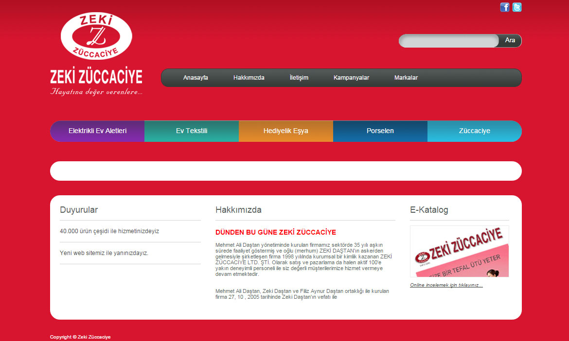Viewport: 569px width, 341px height.
Task: Click the large ZEKİ ZÜCCACİYE wordmark
Action: (x=96, y=75)
